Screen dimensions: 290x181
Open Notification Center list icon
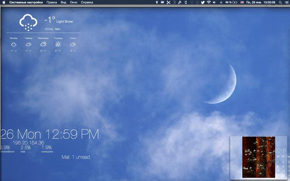click(x=286, y=3)
